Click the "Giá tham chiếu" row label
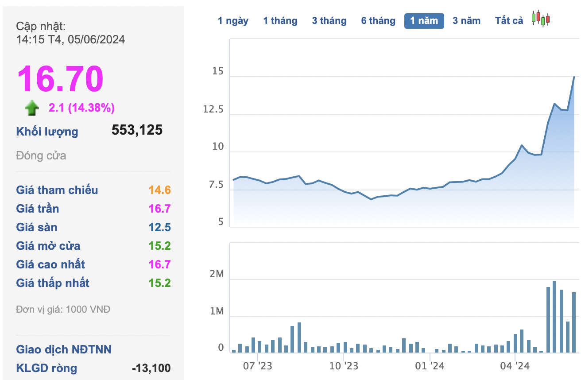 pos(57,190)
